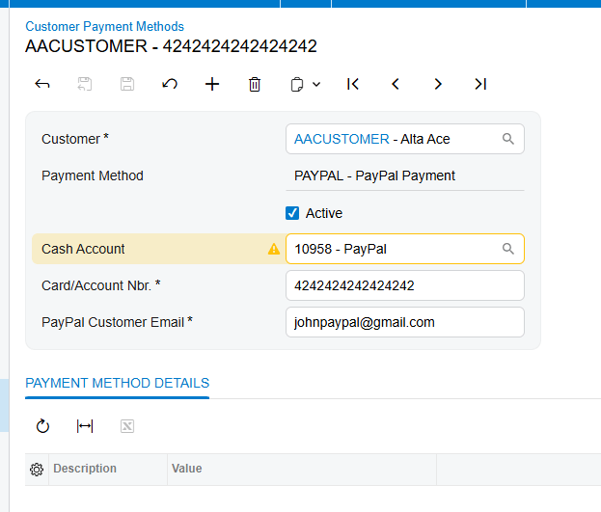Go to next record arrow
This screenshot has height=512, width=601.
point(438,84)
